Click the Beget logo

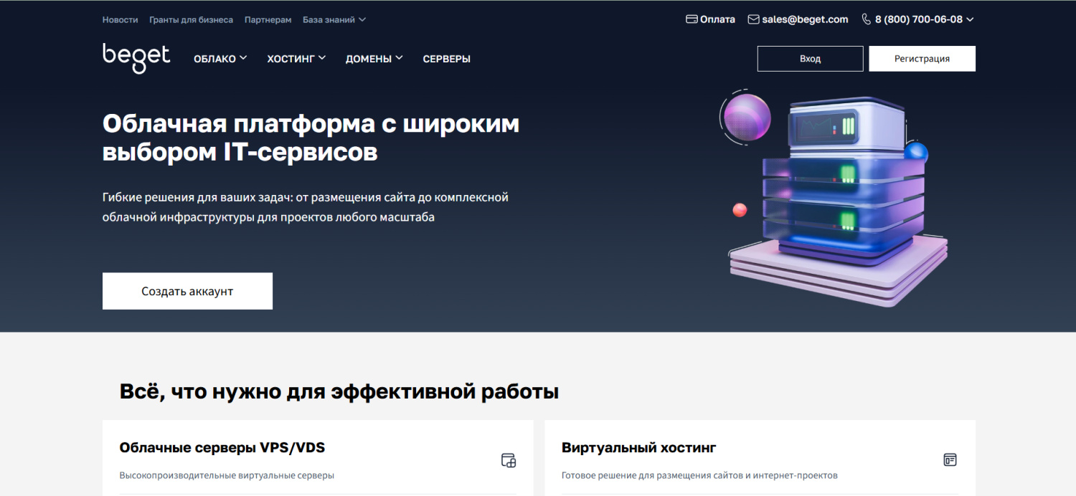(136, 58)
